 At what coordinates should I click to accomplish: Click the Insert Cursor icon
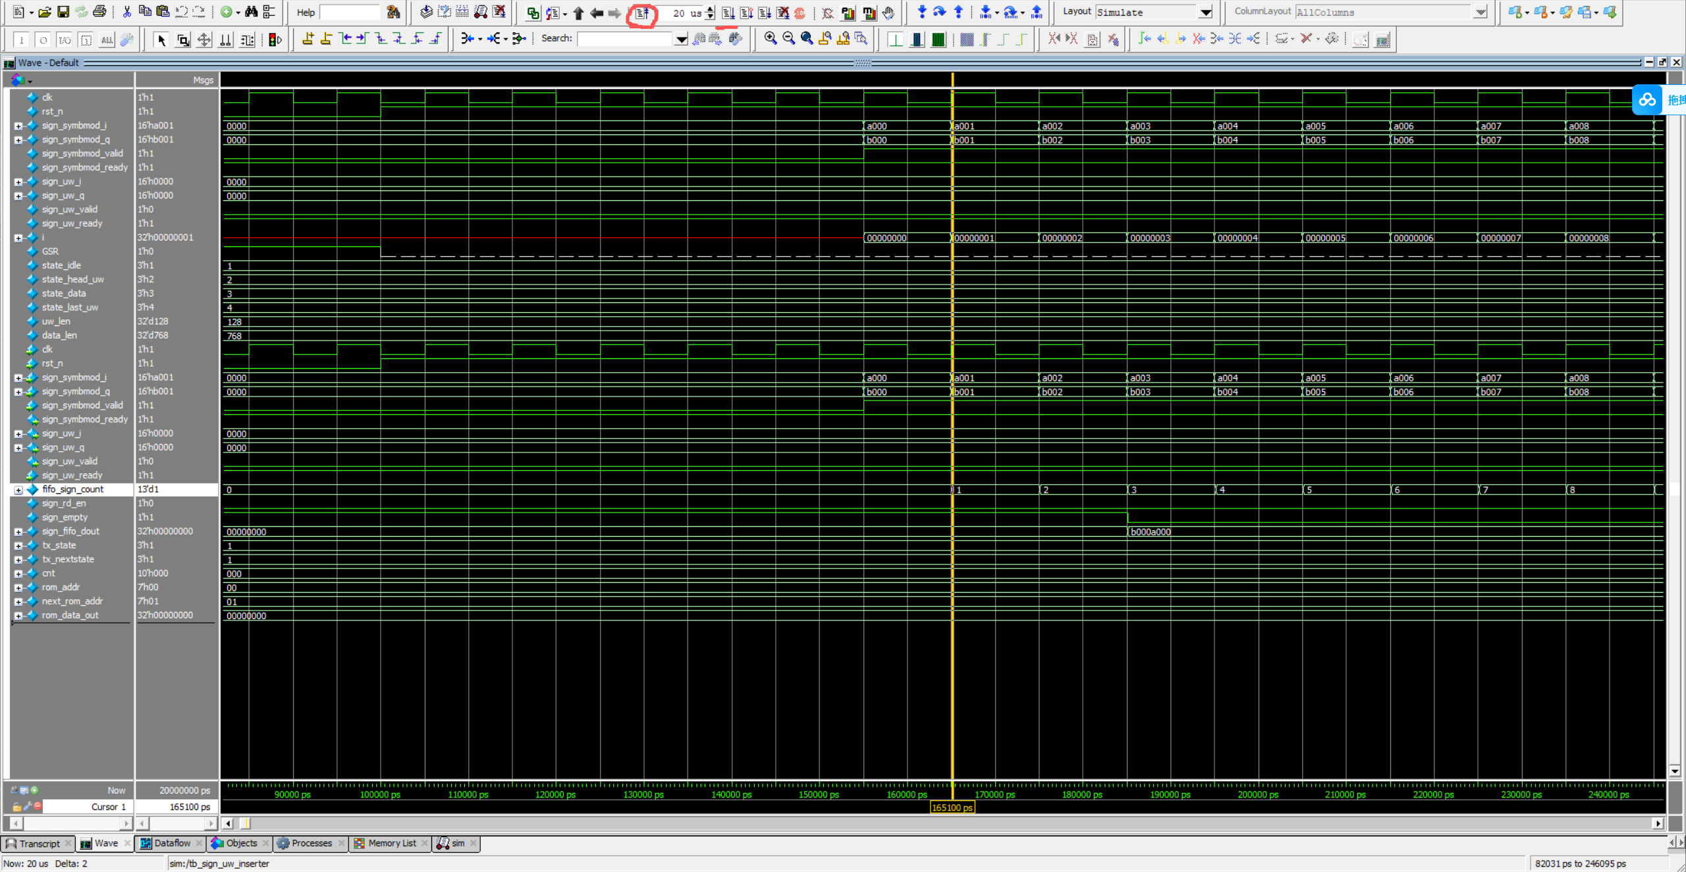[308, 39]
